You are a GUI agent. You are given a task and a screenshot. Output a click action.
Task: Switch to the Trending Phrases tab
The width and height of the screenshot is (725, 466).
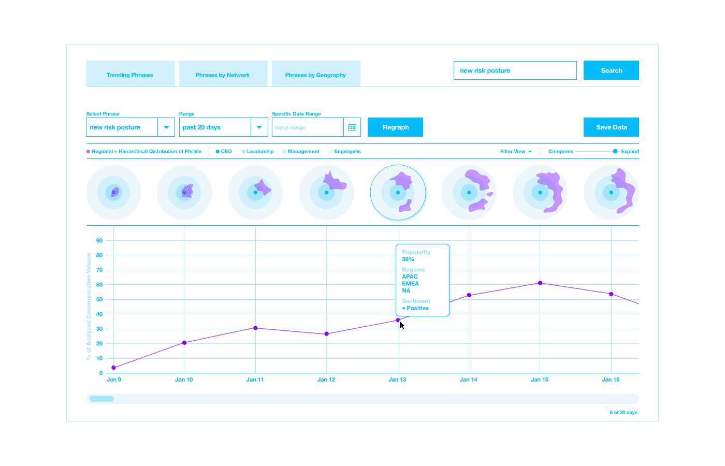130,75
